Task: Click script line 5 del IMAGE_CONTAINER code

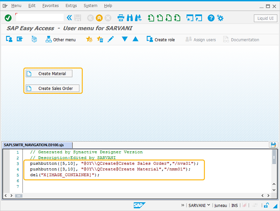Action: pyautogui.click(x=65, y=175)
